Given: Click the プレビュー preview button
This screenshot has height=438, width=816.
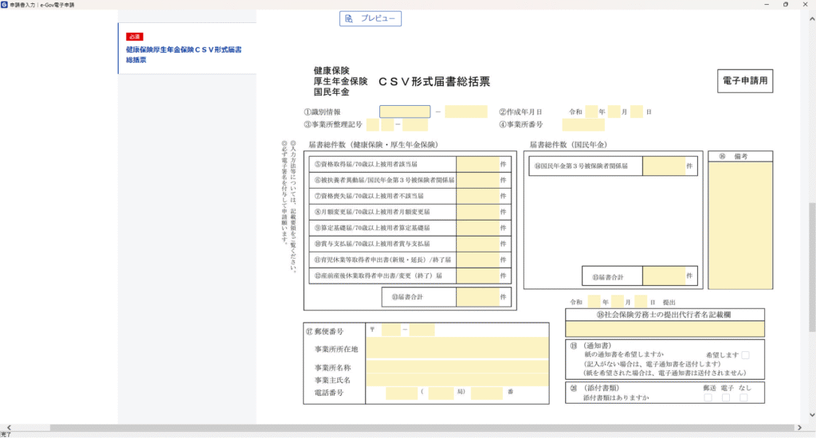Looking at the screenshot, I should pyautogui.click(x=370, y=18).
